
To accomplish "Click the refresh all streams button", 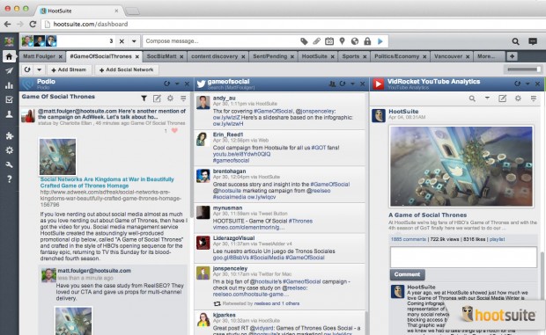I will [x=27, y=69].
